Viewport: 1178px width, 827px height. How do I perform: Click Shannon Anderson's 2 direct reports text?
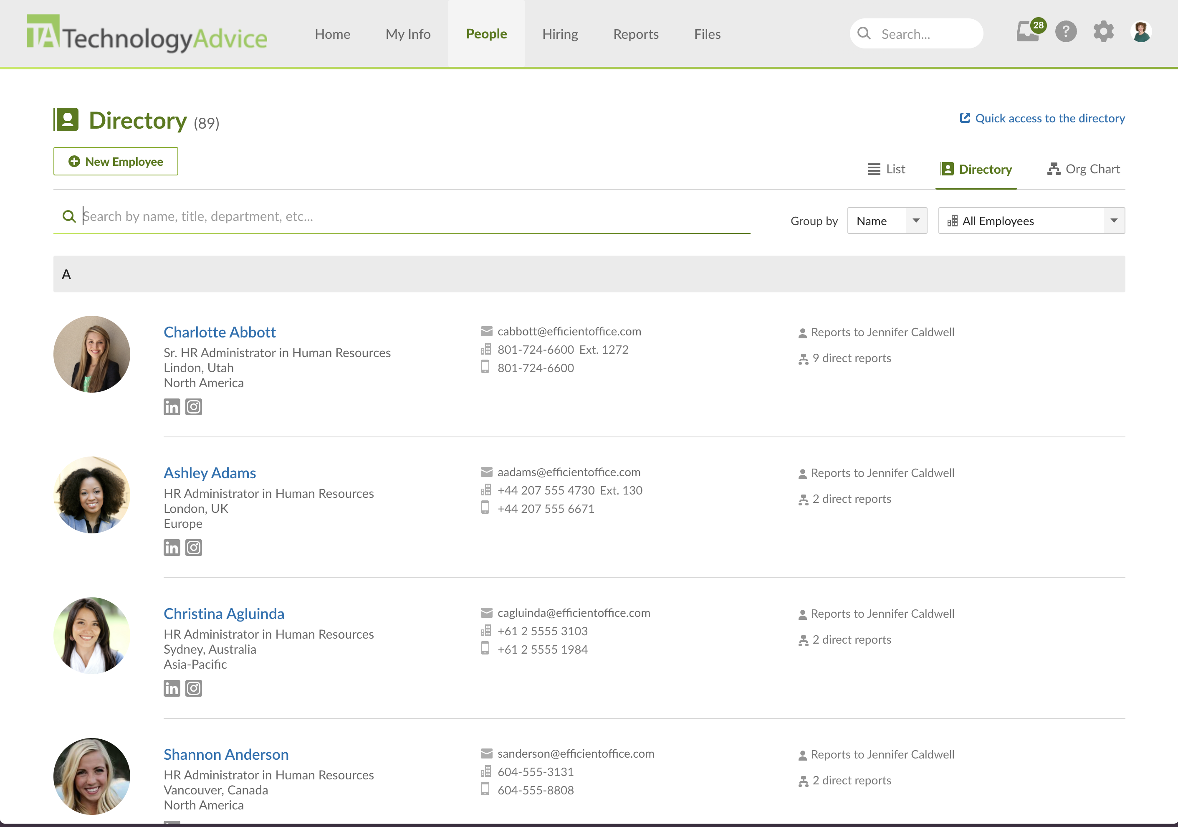point(852,780)
